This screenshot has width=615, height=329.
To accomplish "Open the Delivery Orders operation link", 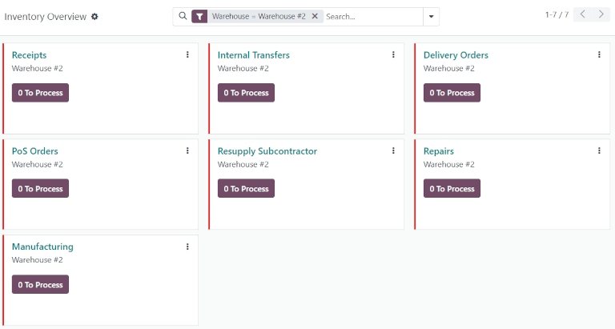I will 456,55.
